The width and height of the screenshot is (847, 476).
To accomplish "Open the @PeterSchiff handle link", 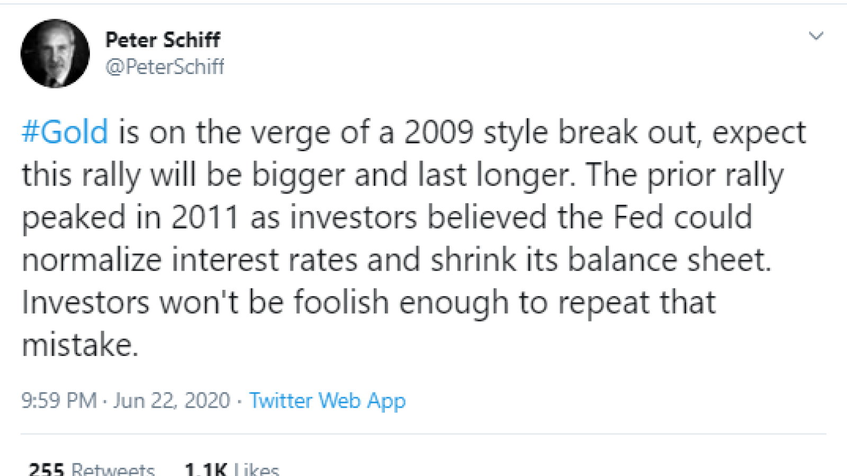I will [165, 67].
